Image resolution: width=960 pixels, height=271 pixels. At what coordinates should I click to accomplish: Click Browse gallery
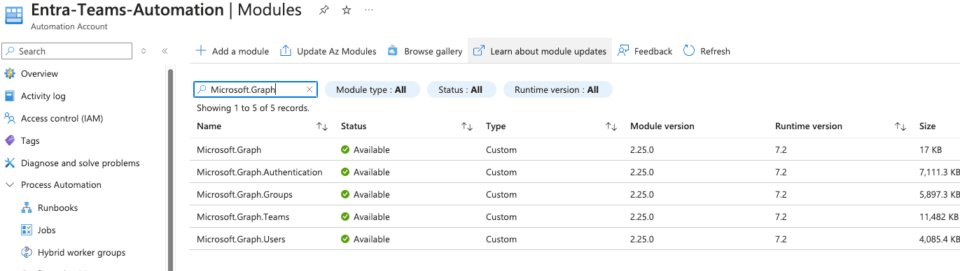(x=425, y=51)
